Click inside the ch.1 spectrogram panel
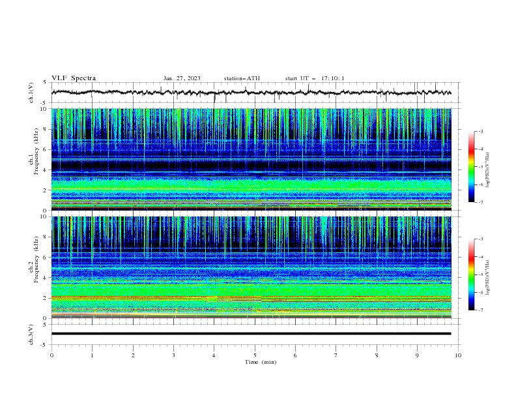Viewport: 516px width, 399px height. 251,159
